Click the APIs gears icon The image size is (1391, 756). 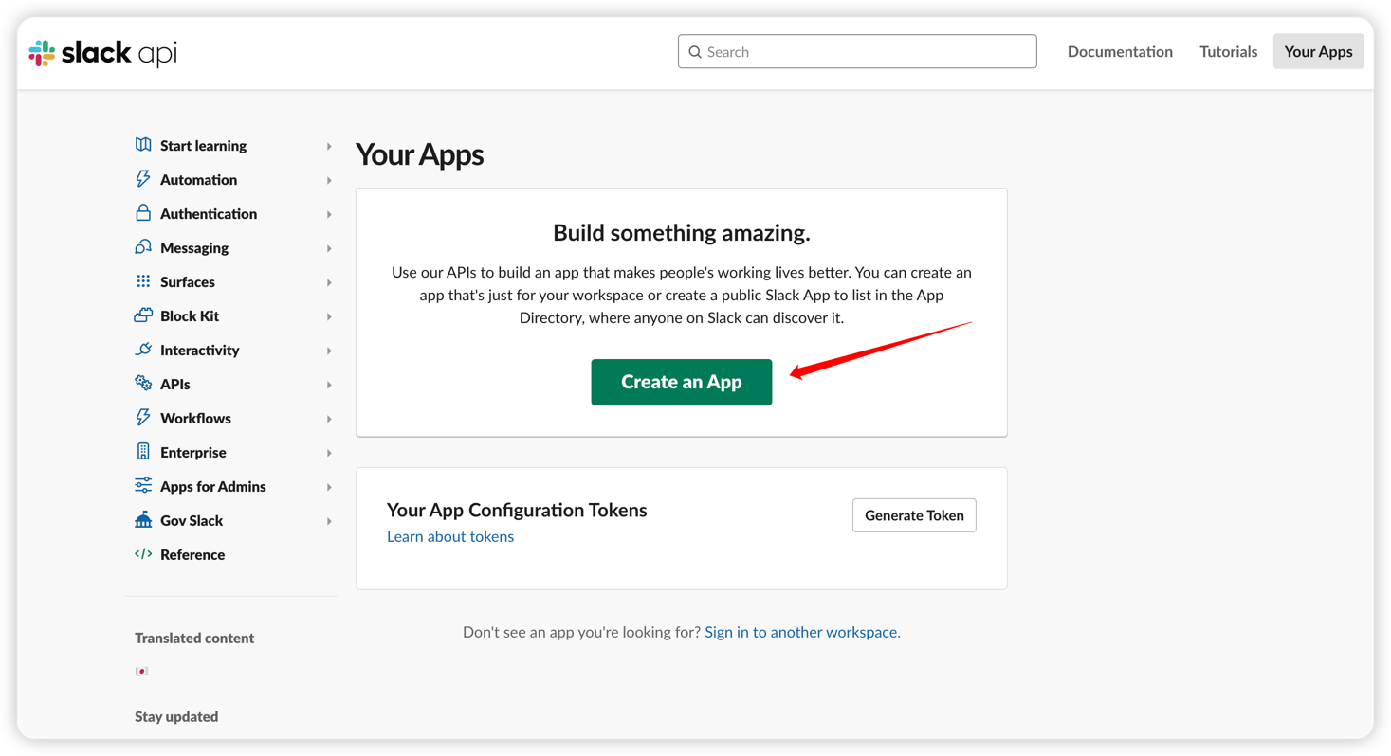click(x=143, y=384)
